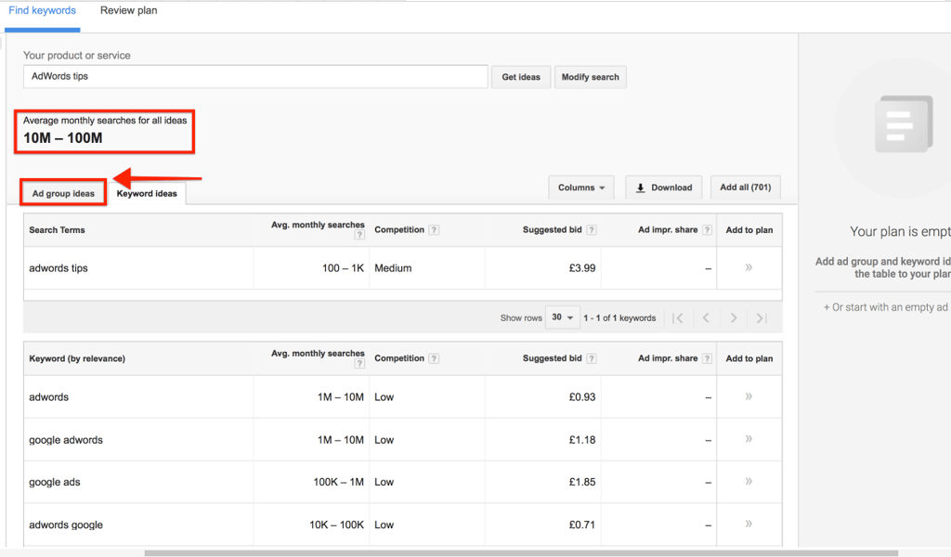Focus the product or service input field
The height and width of the screenshot is (557, 951).
tap(255, 76)
